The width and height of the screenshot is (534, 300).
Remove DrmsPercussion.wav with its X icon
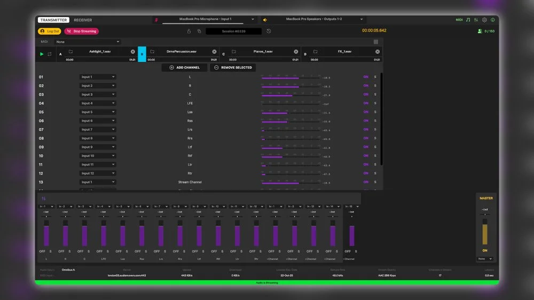214,52
